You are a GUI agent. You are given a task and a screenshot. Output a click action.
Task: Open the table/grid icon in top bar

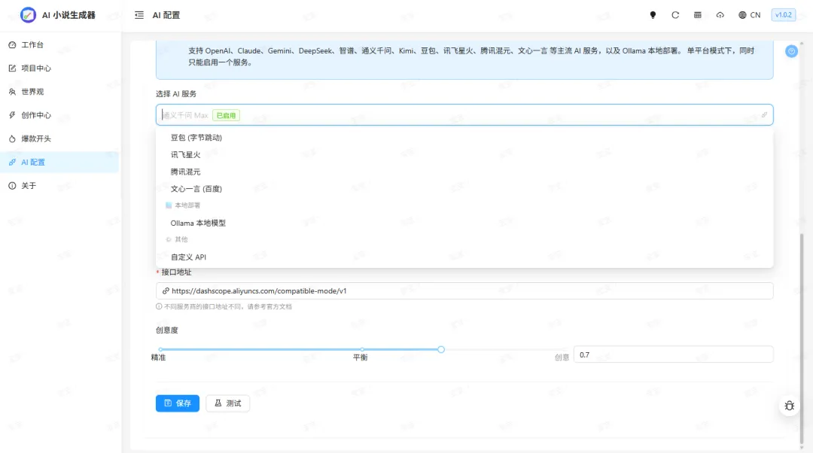697,15
